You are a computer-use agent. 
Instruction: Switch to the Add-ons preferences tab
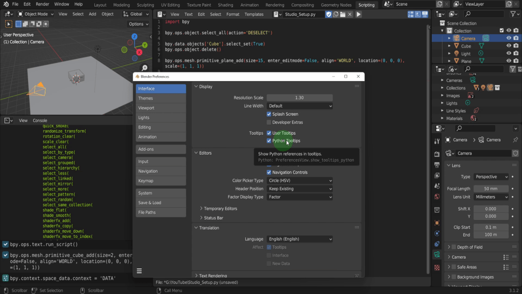pyautogui.click(x=161, y=149)
